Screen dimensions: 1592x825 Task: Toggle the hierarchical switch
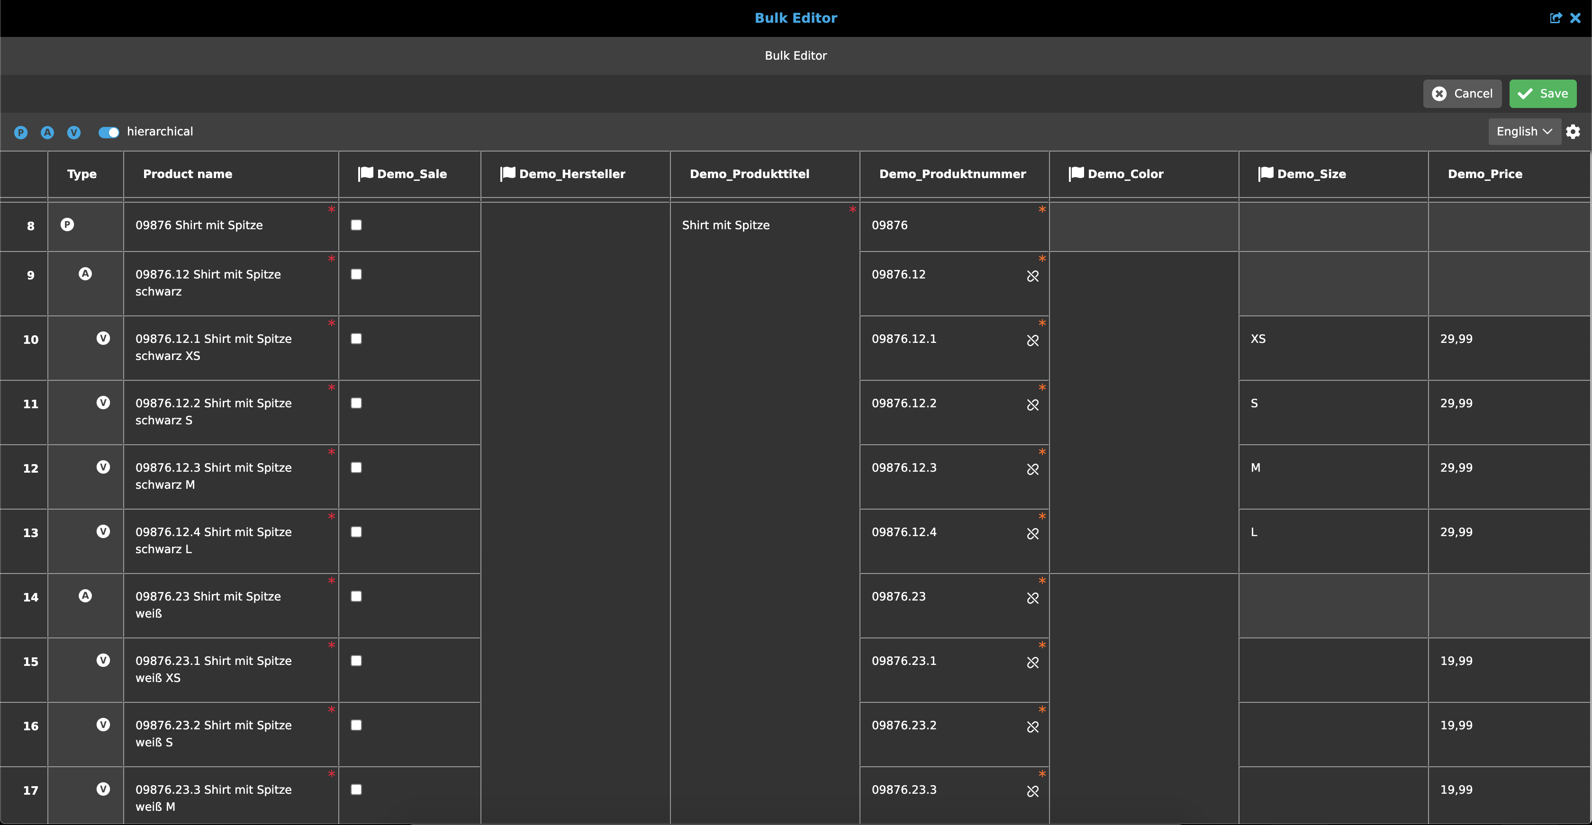109,132
